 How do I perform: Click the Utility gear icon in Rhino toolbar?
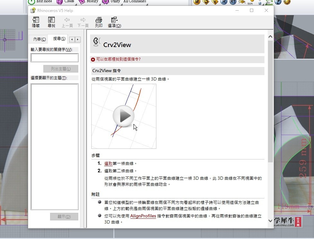(x=105, y=2)
